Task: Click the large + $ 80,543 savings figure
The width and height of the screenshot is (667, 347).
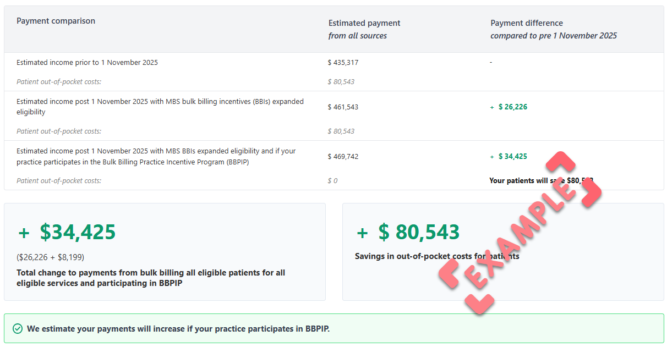Action: coord(408,232)
